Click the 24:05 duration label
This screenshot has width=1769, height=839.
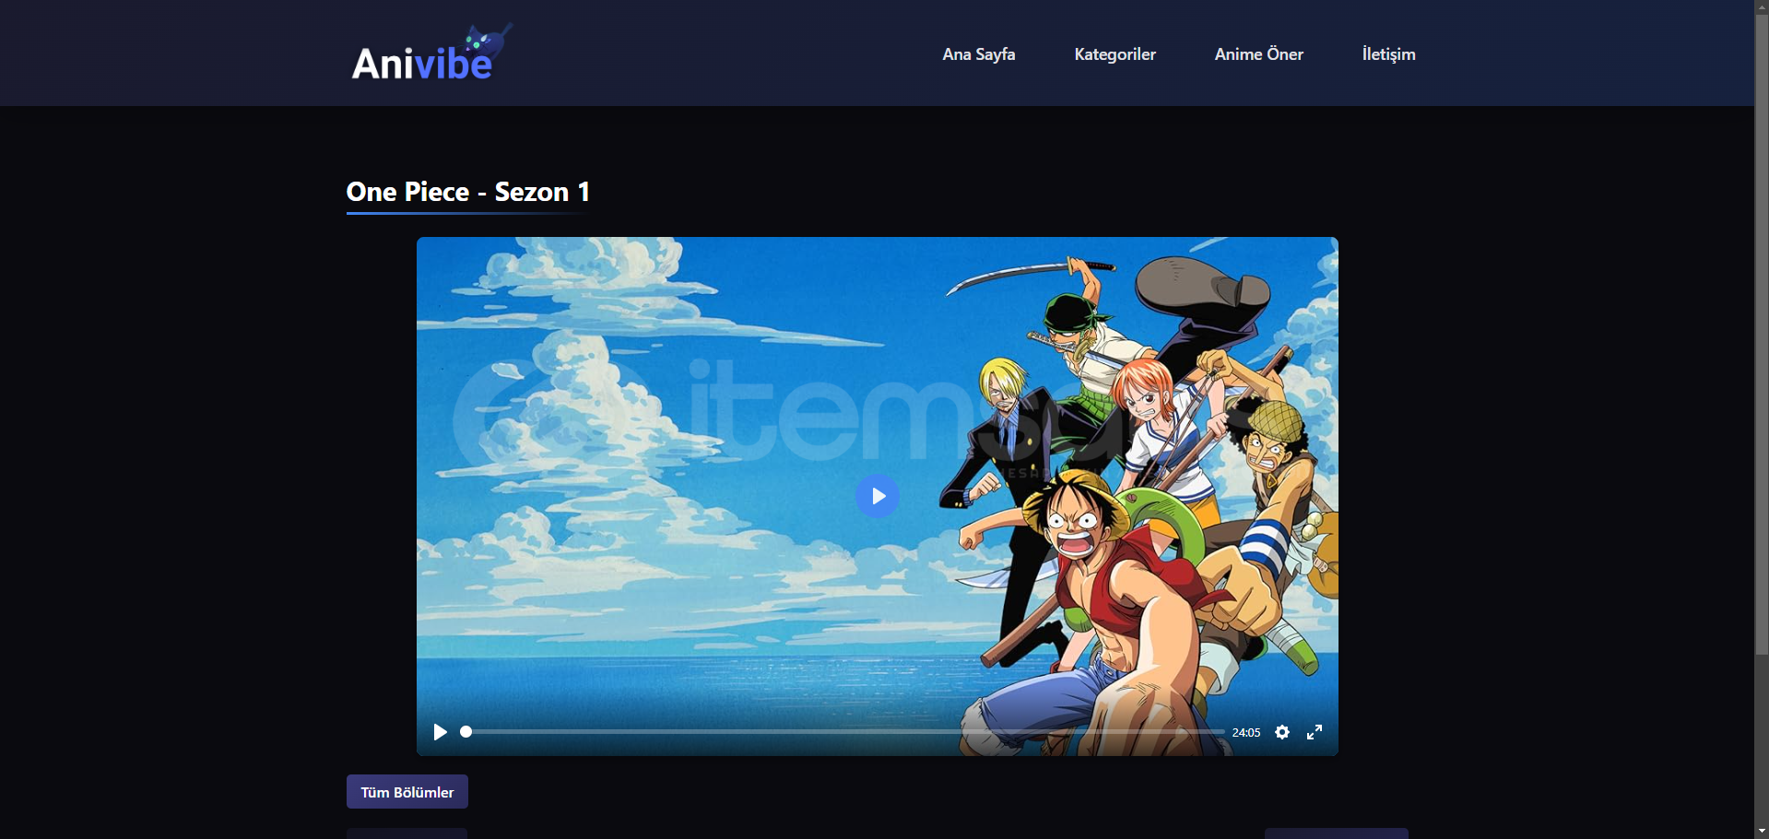[1246, 733]
